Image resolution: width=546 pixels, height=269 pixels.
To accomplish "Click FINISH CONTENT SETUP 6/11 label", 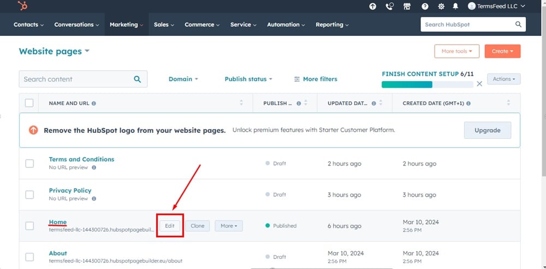I will [x=428, y=74].
